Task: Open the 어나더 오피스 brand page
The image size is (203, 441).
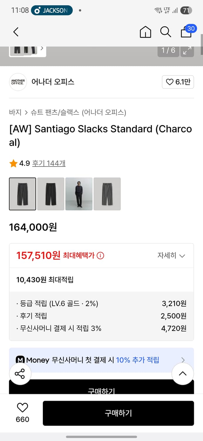Action: [53, 82]
